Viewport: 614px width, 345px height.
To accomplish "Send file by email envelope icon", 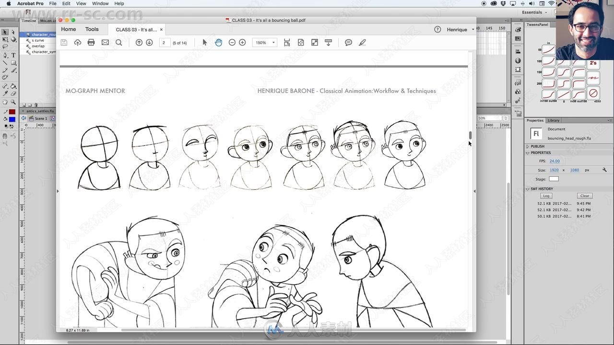I will [x=105, y=43].
